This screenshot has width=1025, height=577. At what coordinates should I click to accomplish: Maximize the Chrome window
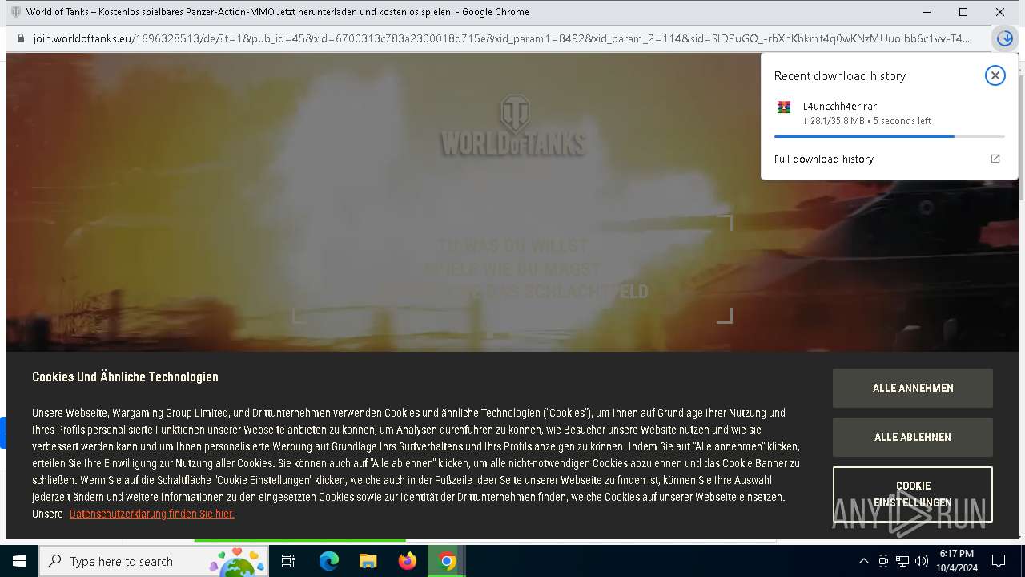963,12
